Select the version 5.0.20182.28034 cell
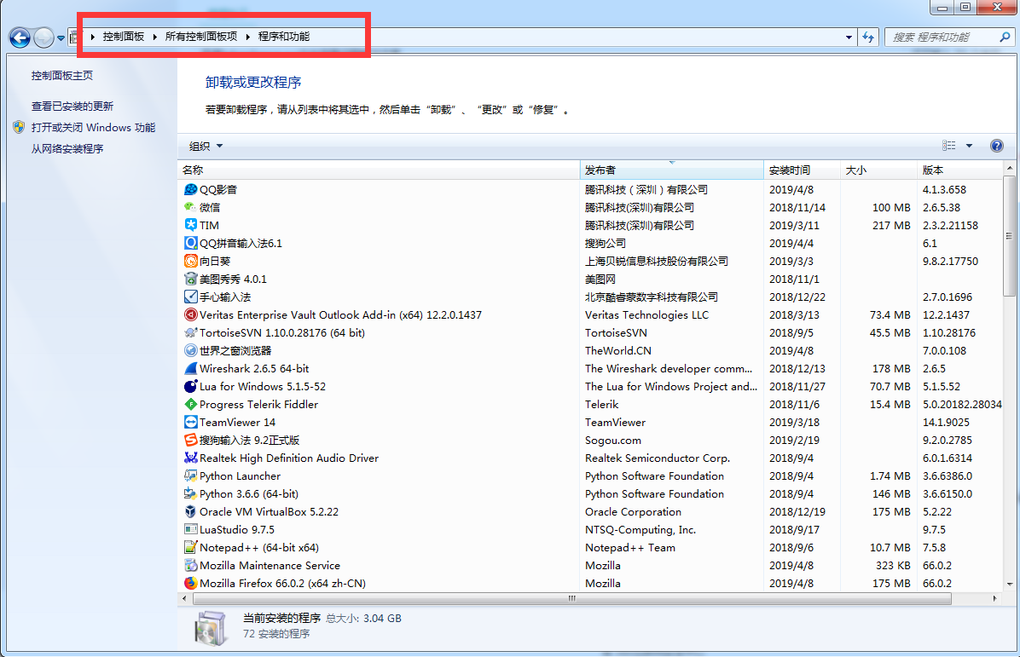The height and width of the screenshot is (657, 1020). [962, 404]
